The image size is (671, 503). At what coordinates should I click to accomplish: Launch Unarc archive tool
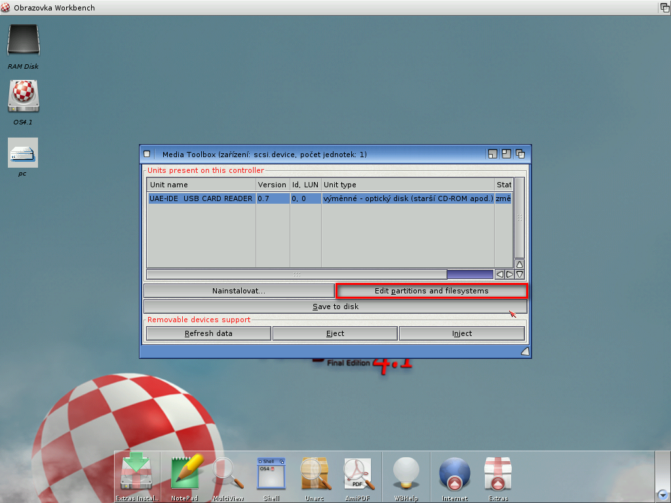315,473
